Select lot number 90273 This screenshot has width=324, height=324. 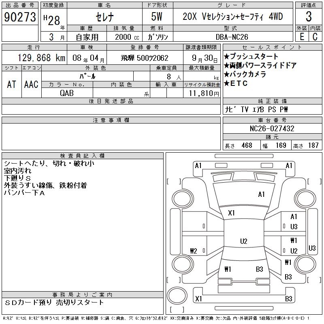pos(20,17)
